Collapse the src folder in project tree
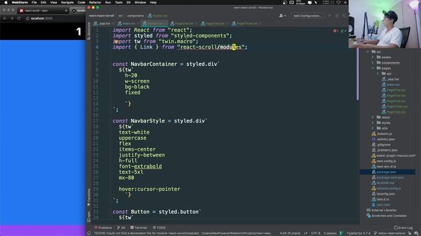Screen dimensions: 421x236 tap(368, 52)
